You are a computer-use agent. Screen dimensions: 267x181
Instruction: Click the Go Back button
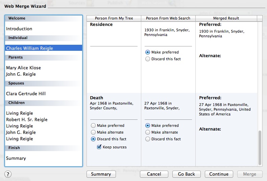(187, 174)
